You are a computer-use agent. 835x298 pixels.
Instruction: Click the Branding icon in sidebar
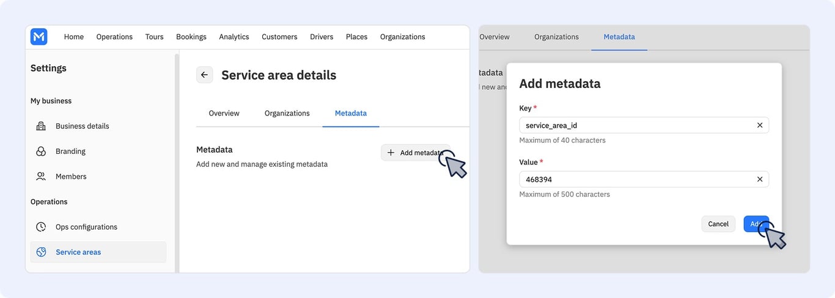(x=41, y=151)
